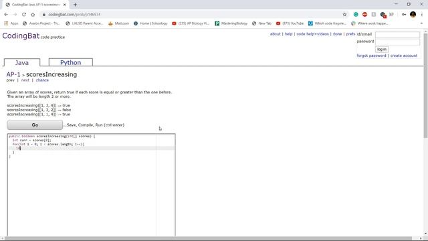The height and width of the screenshot is (241, 428).
Task: Open the forgot password link
Action: 371,56
